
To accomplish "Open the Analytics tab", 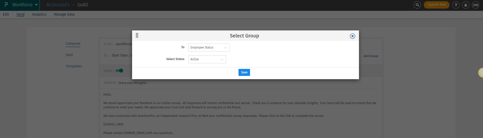I will coord(39,14).
